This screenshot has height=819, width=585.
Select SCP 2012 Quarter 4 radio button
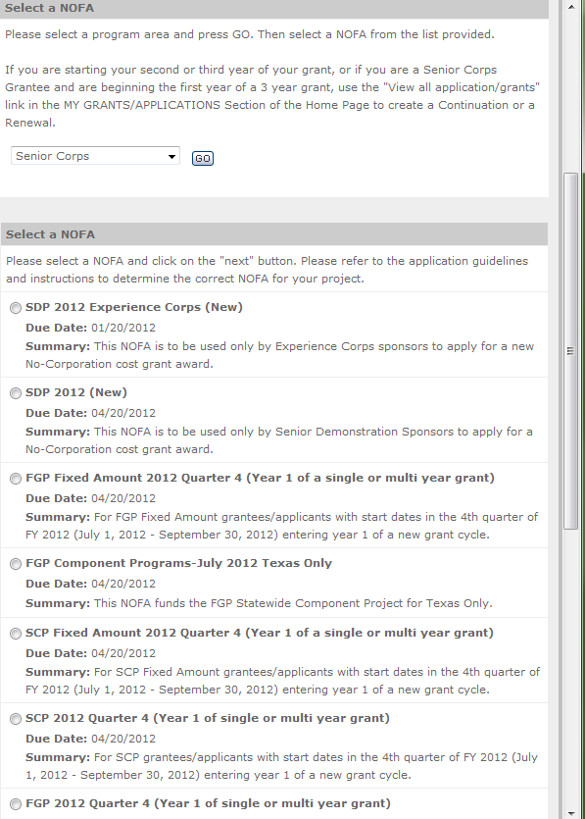pyautogui.click(x=16, y=719)
